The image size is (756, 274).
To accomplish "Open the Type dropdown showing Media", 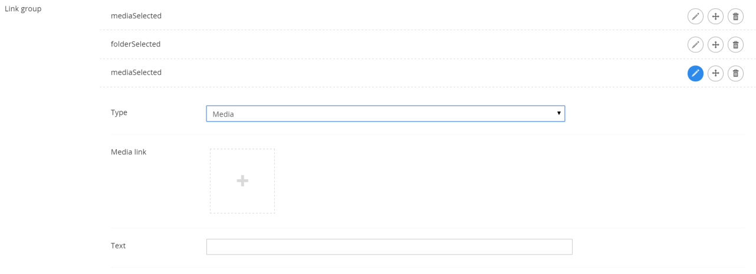I will tap(385, 114).
